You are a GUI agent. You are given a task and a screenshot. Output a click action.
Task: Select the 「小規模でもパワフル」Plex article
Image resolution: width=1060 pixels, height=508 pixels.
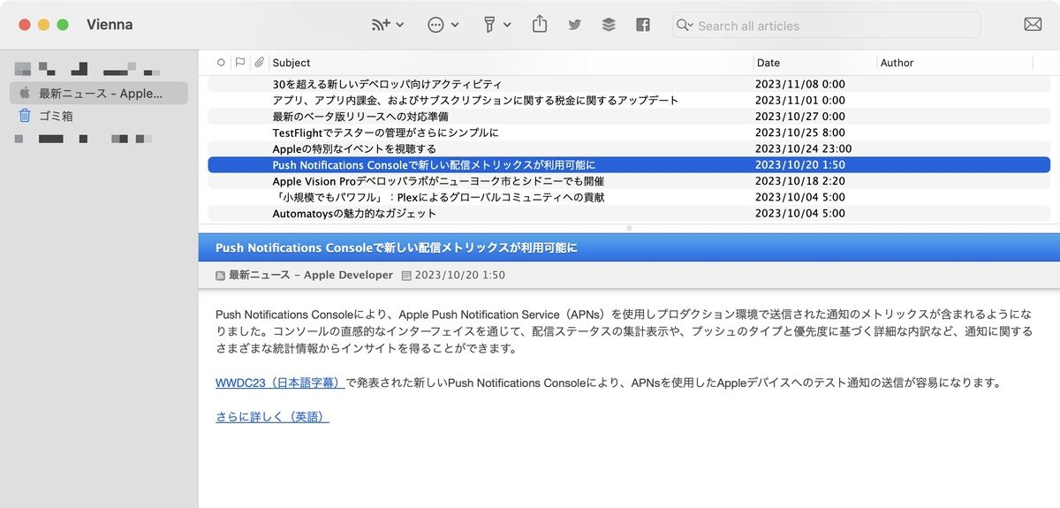coord(629,197)
